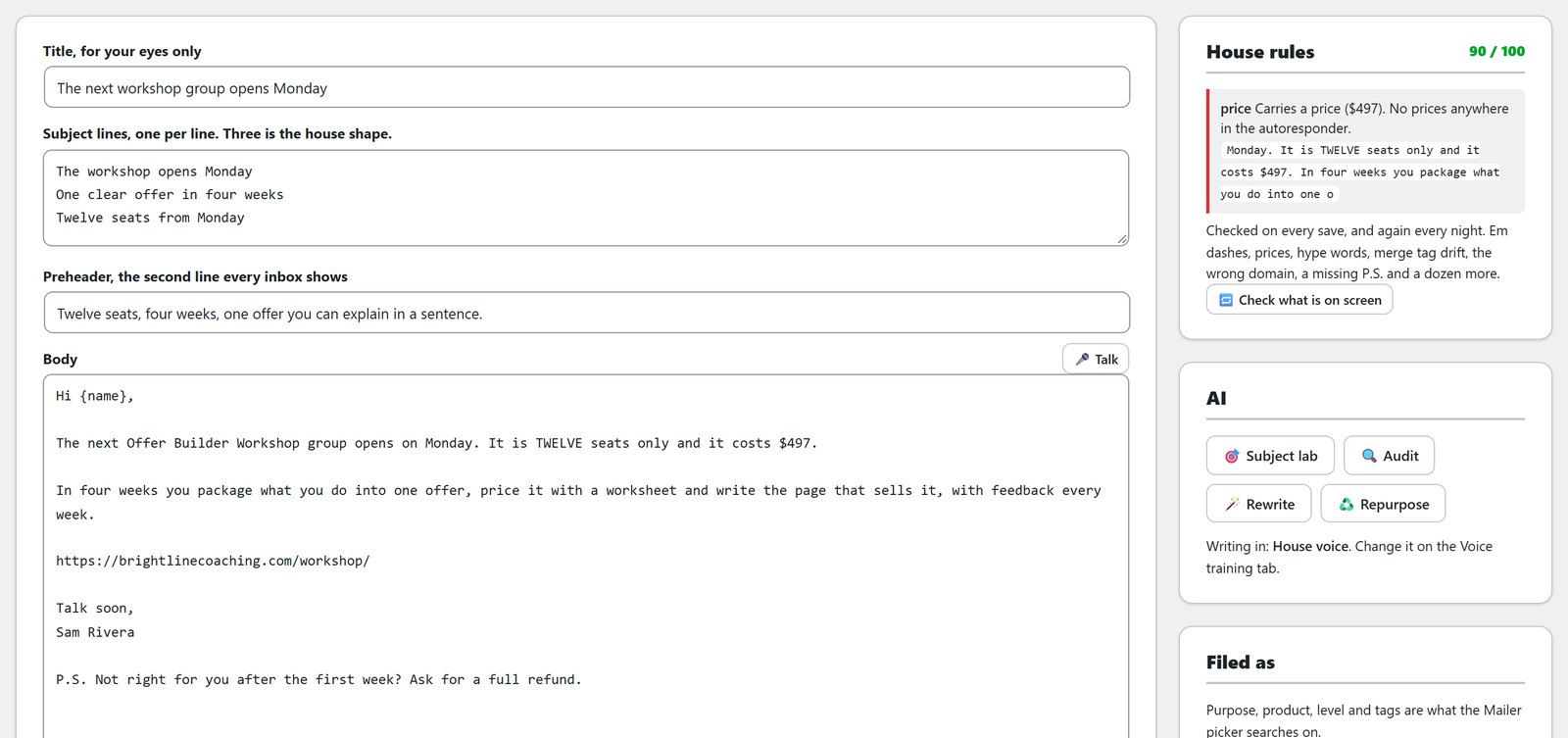The image size is (1568, 738).
Task: Click the 'Twelve seats from Monday' subject line
Action: 150,218
